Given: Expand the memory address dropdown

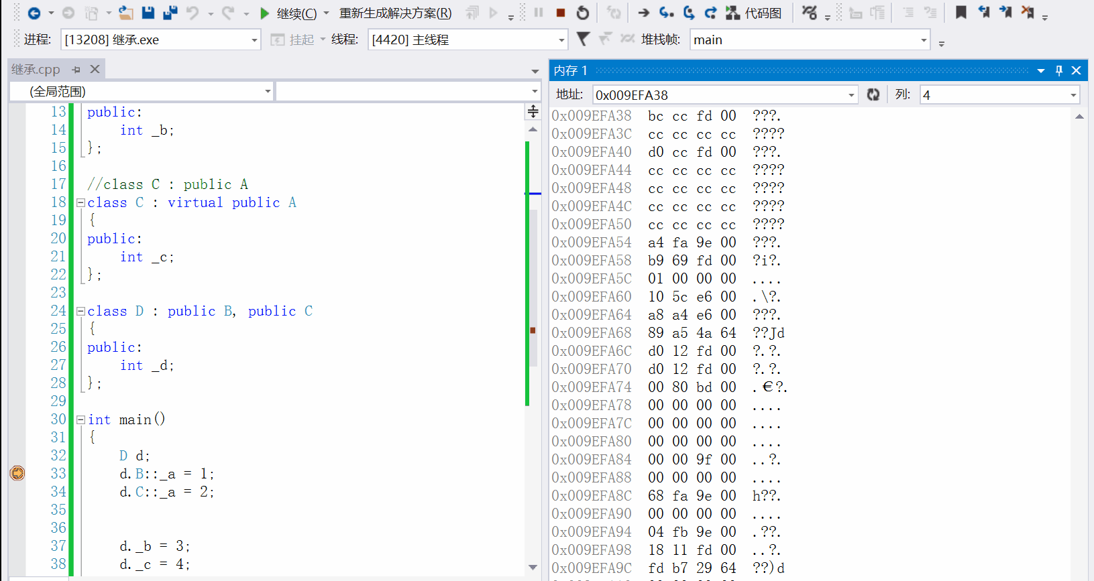Looking at the screenshot, I should [x=852, y=94].
